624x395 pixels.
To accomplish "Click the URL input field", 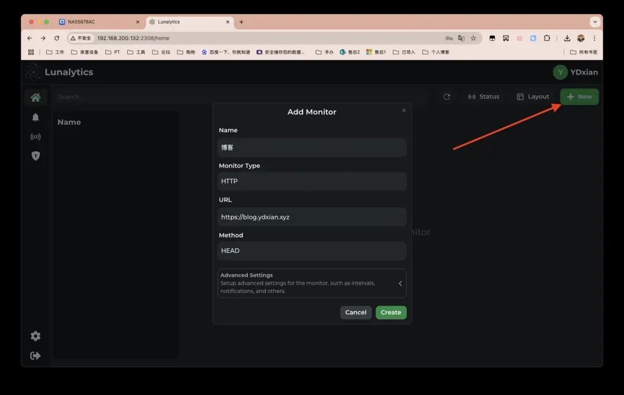I will click(x=312, y=217).
